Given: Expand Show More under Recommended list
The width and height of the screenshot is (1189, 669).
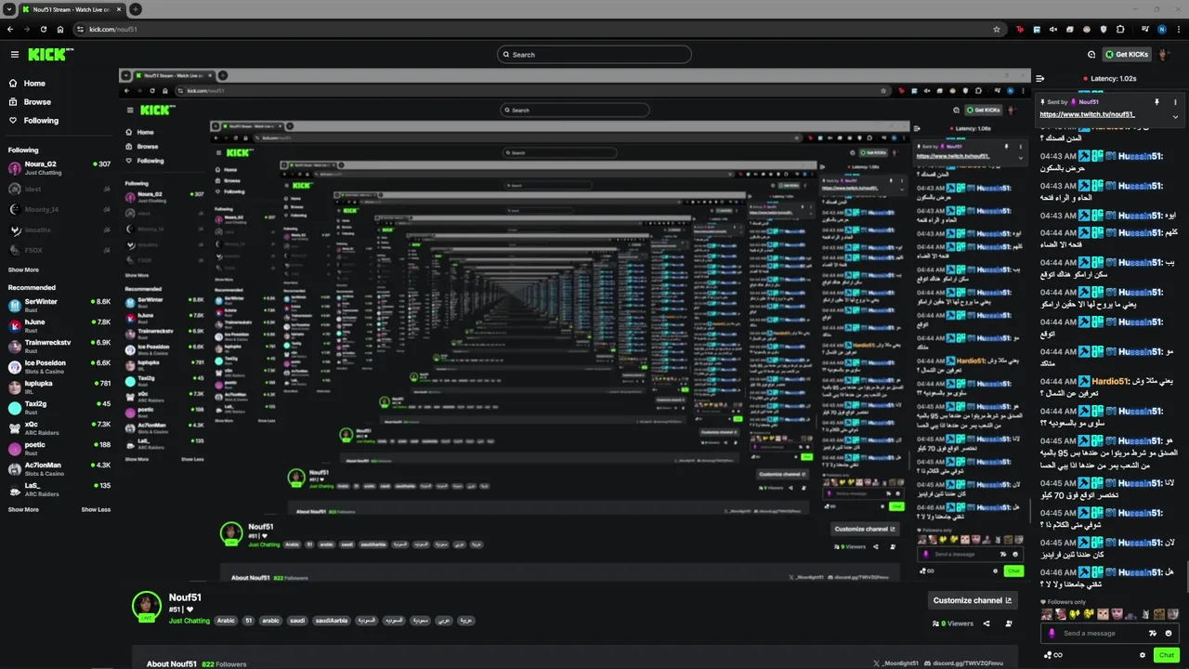Looking at the screenshot, I should (x=23, y=509).
